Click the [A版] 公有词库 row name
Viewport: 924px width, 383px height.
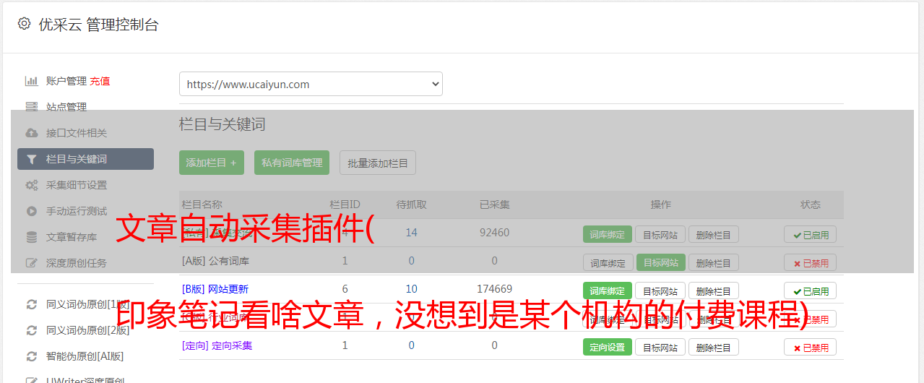pos(215,261)
